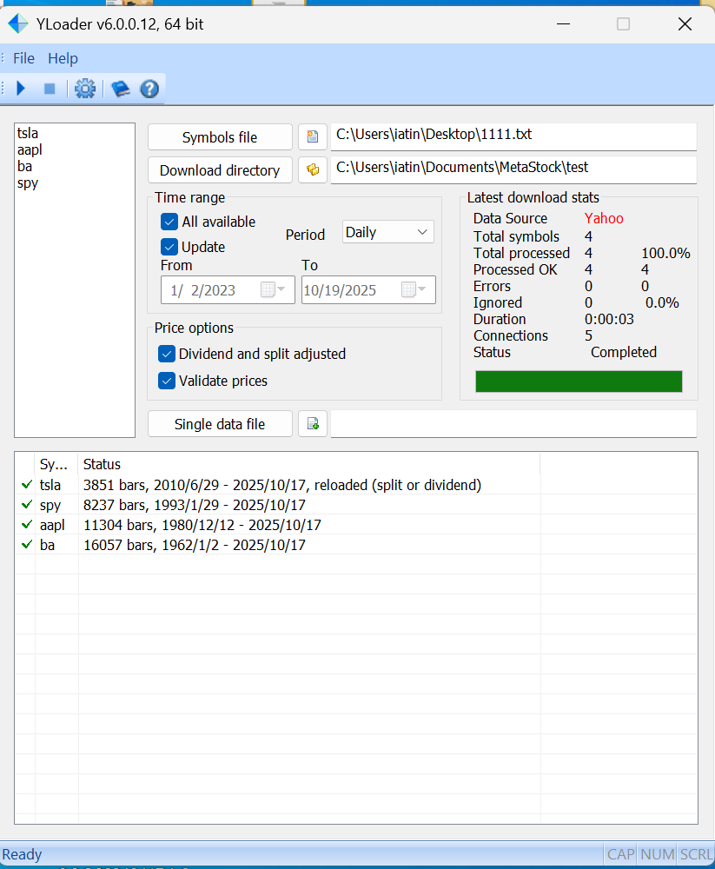Toggle the Validate prices checkbox
The image size is (715, 869).
[x=167, y=381]
